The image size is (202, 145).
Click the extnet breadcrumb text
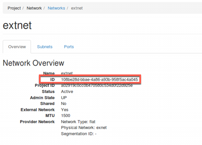(77, 8)
